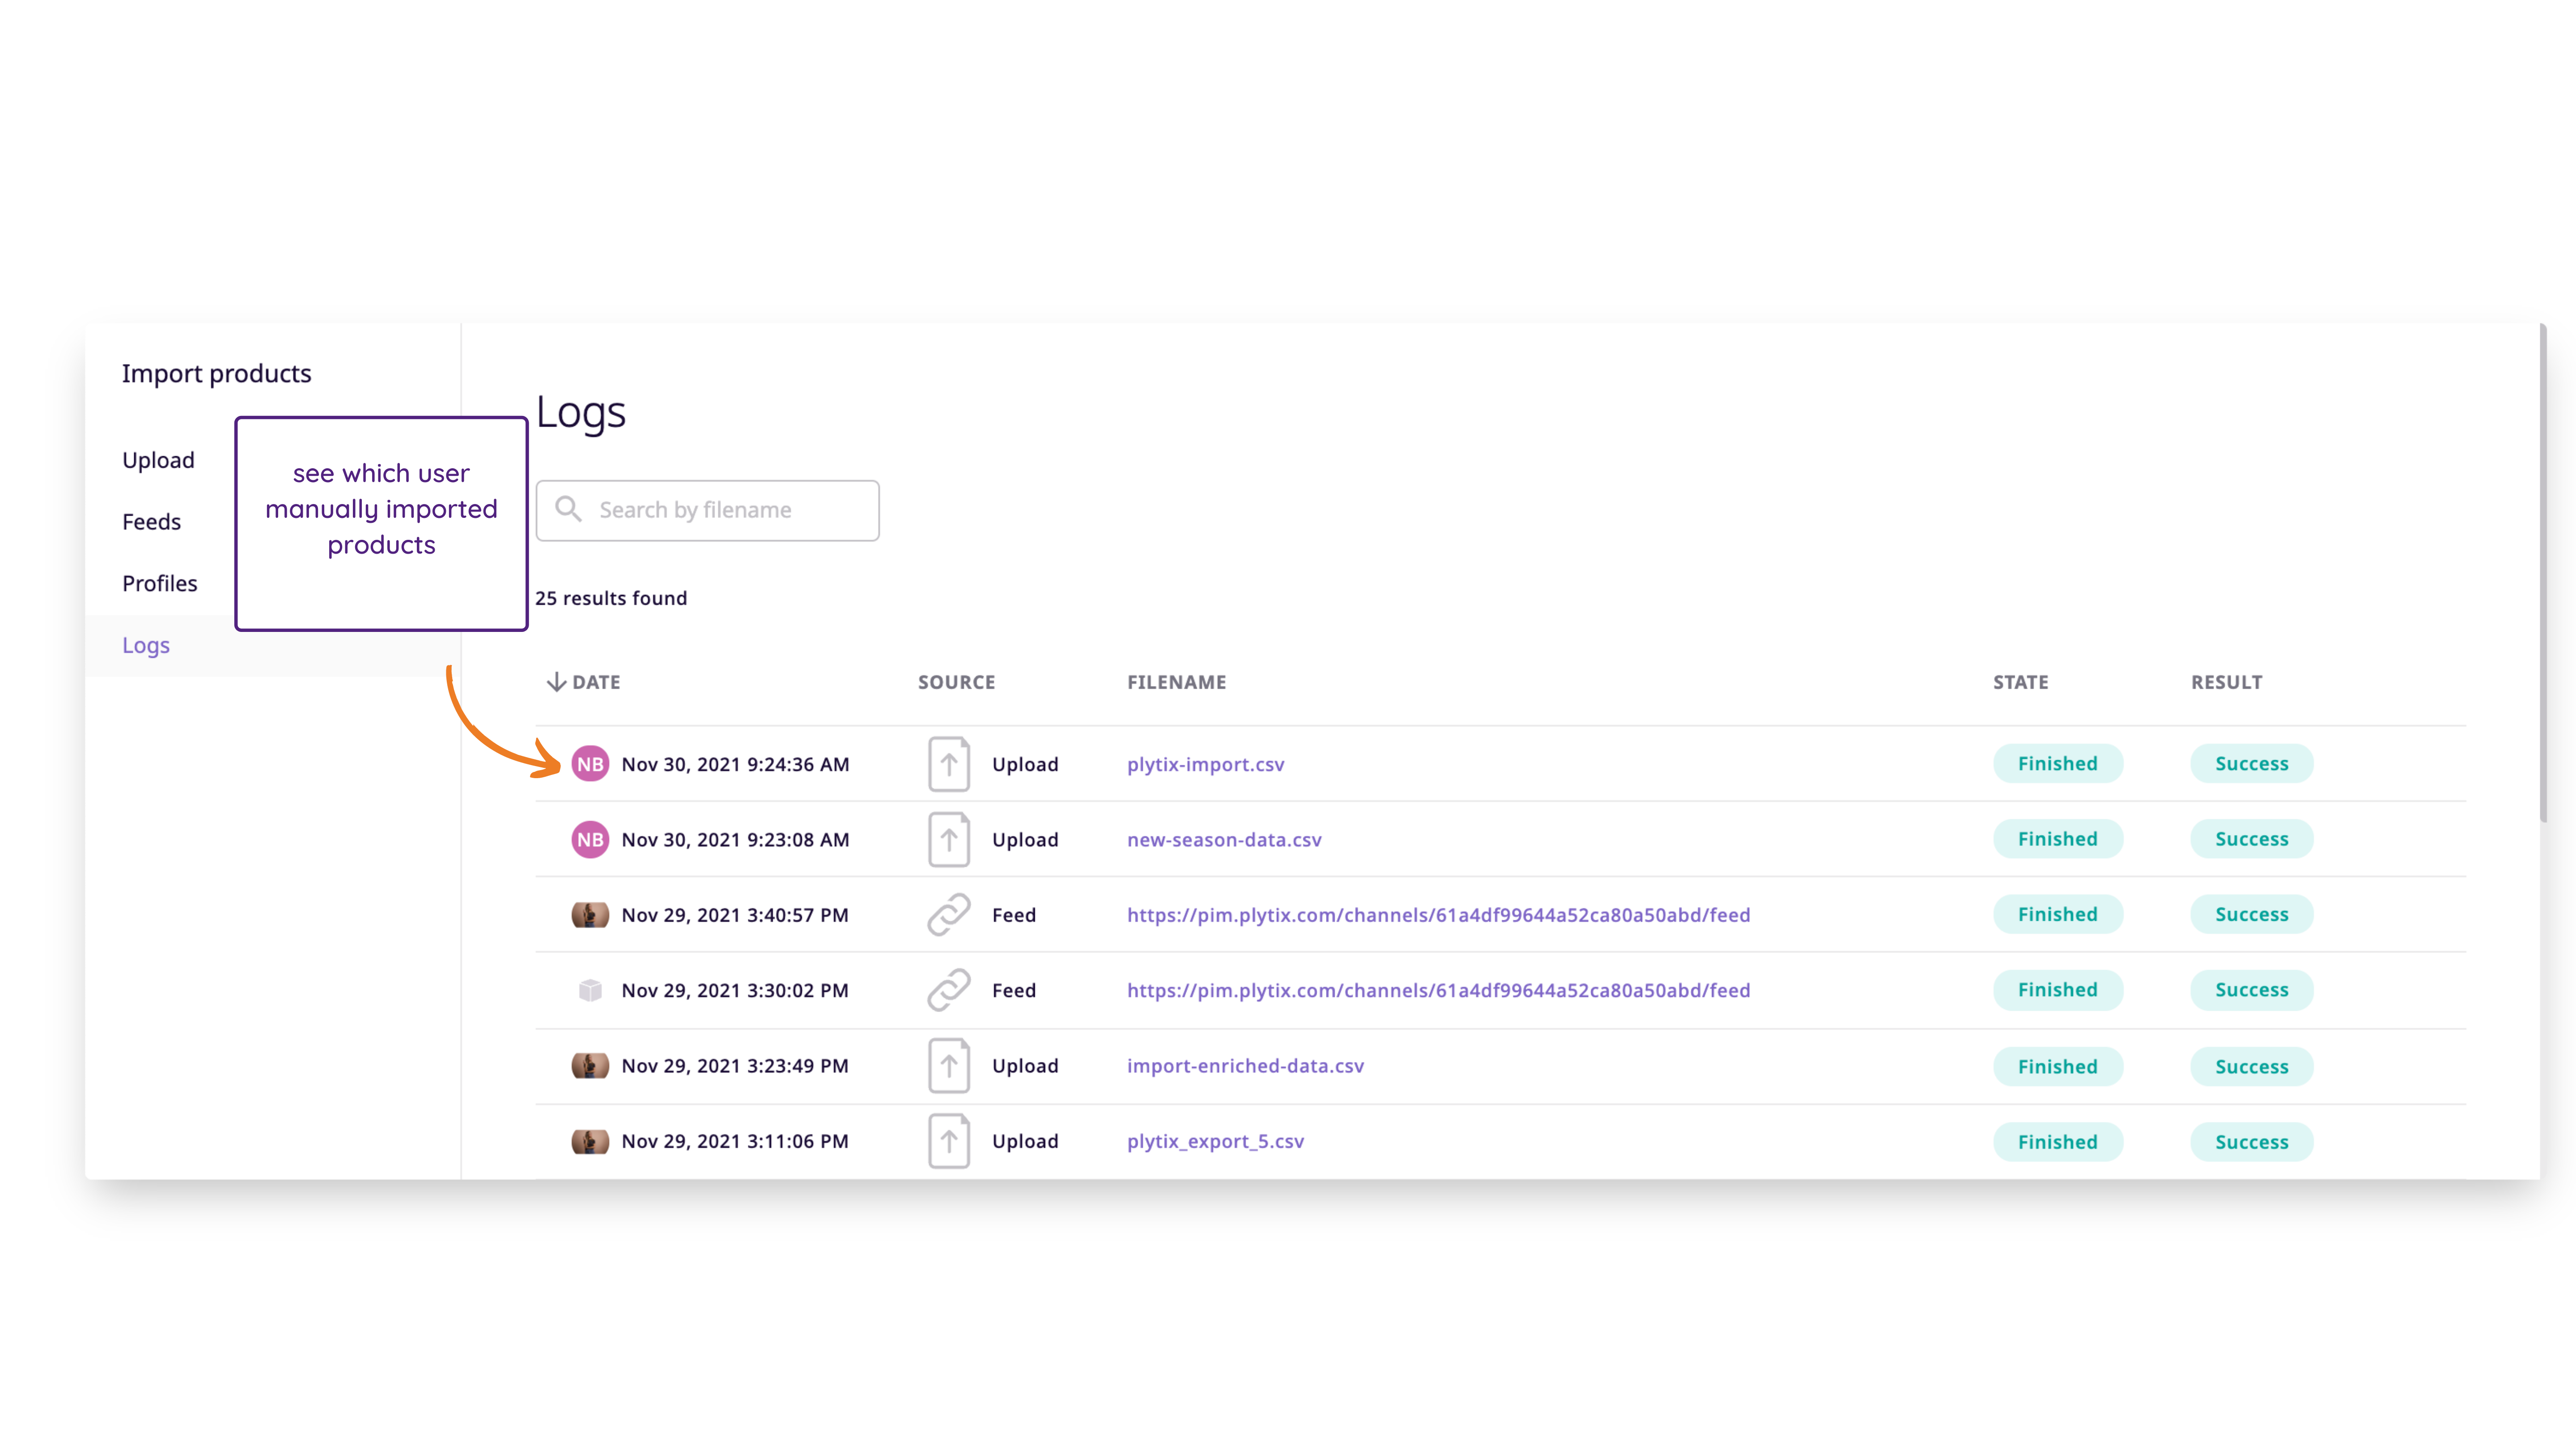Click feed link icon on 3:40:57 PM row
Screen dimensions: 2576x1449
[949, 915]
